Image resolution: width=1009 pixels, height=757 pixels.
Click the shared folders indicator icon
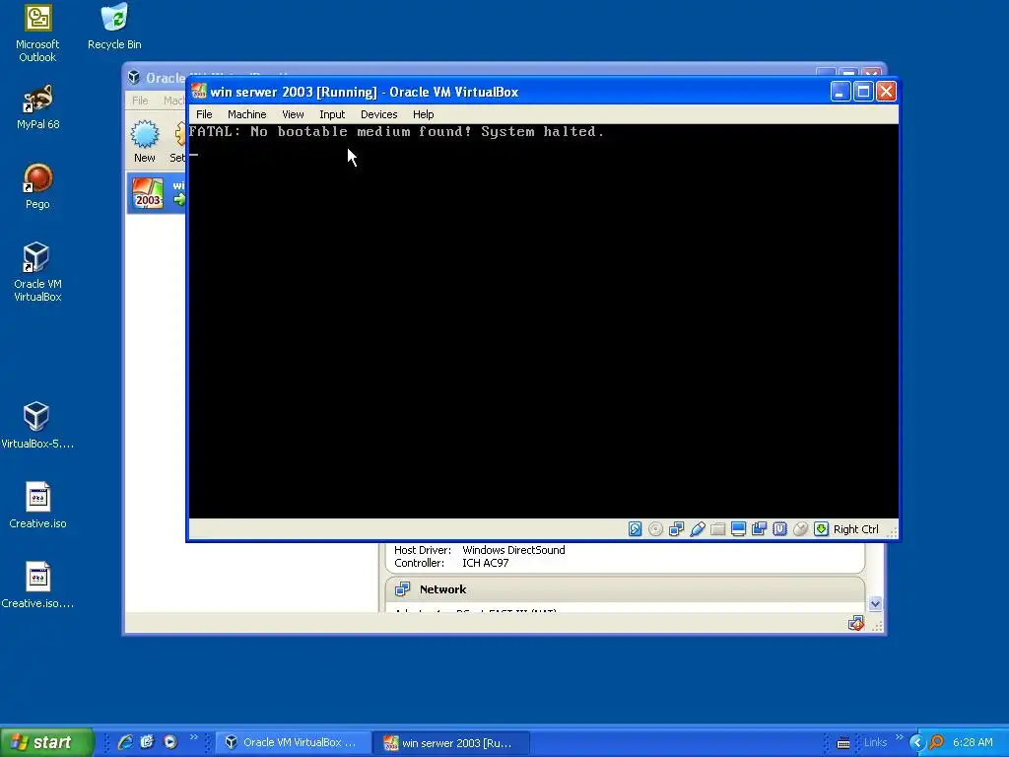[x=717, y=529]
